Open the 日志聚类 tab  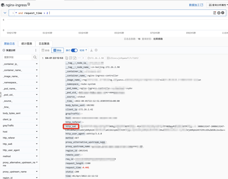pyautogui.click(x=44, y=44)
